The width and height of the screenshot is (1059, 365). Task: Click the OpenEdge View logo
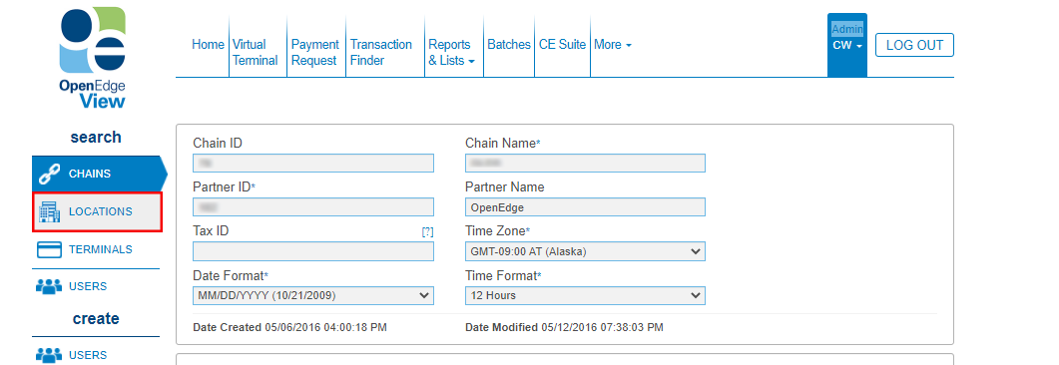(93, 58)
